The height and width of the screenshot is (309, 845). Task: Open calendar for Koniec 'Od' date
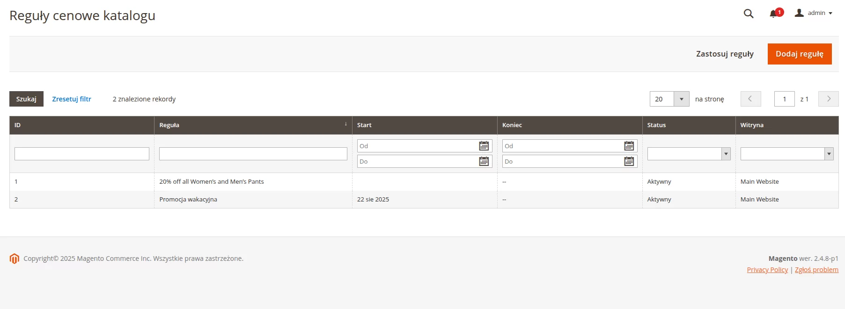(629, 146)
